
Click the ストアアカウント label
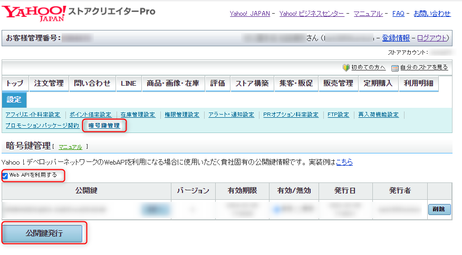[408, 53]
